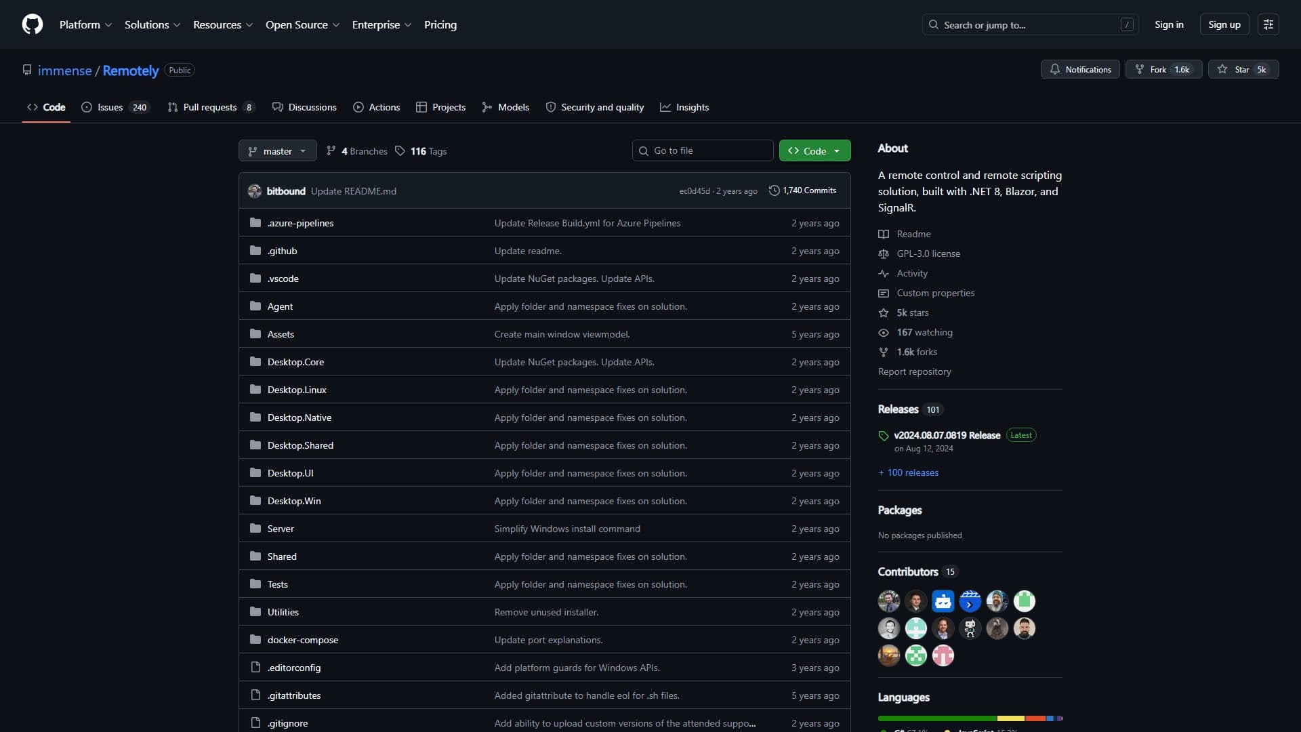Click the 5k stars star icon
The height and width of the screenshot is (732, 1301).
(884, 312)
